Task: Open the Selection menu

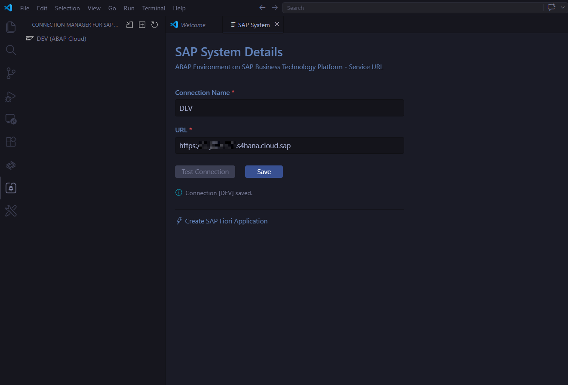Action: pos(68,8)
